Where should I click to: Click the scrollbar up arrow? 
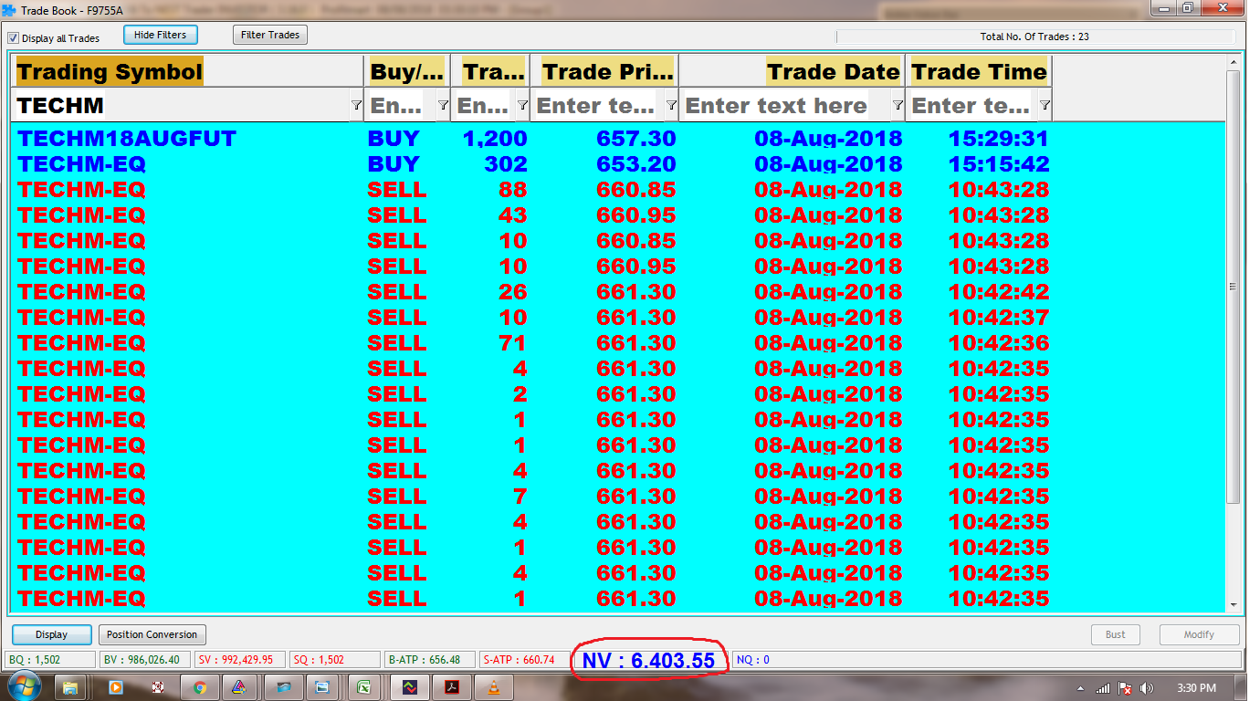click(1234, 62)
